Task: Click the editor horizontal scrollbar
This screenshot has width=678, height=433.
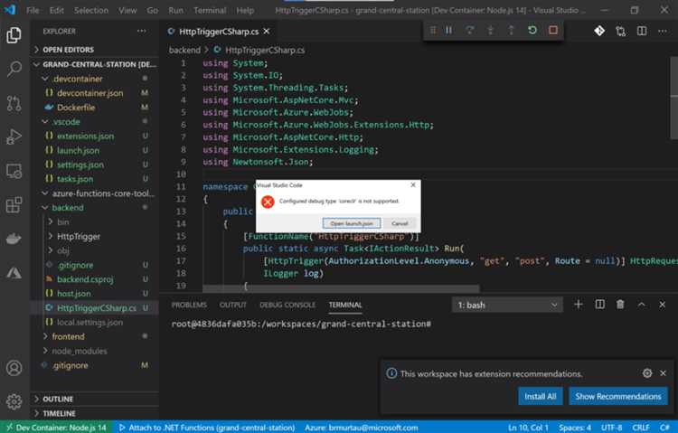Action: click(x=341, y=288)
